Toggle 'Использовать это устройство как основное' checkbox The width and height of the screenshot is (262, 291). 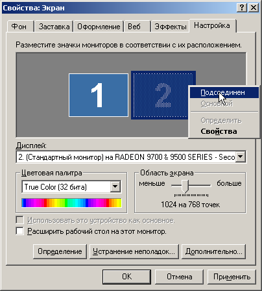click(19, 220)
